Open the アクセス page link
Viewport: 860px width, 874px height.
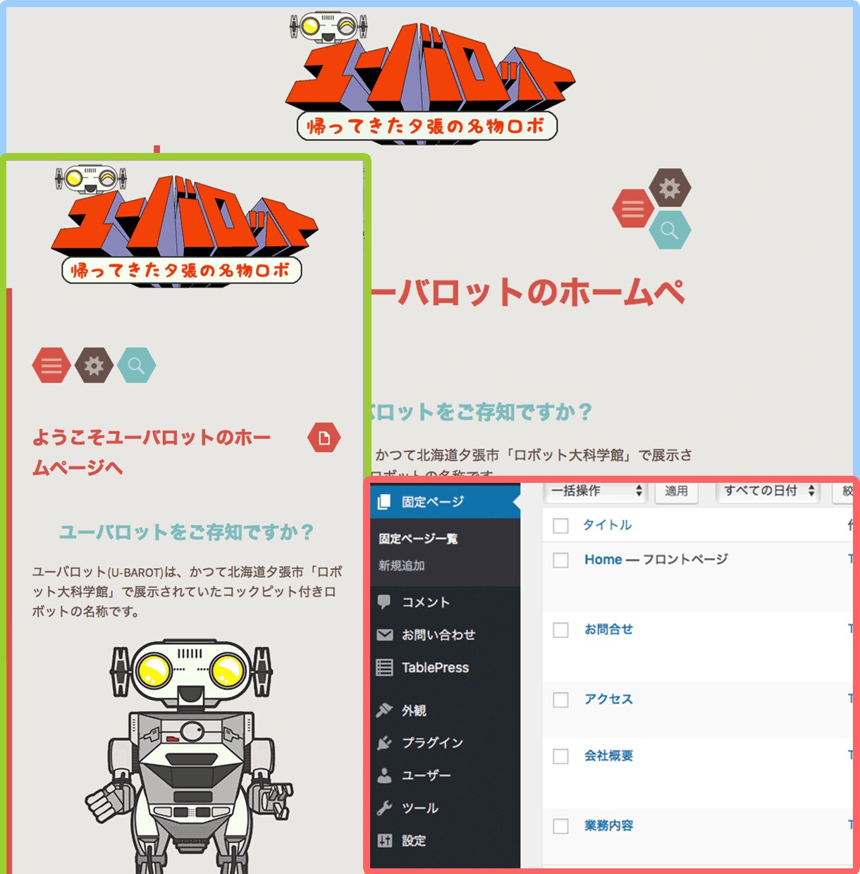point(608,699)
